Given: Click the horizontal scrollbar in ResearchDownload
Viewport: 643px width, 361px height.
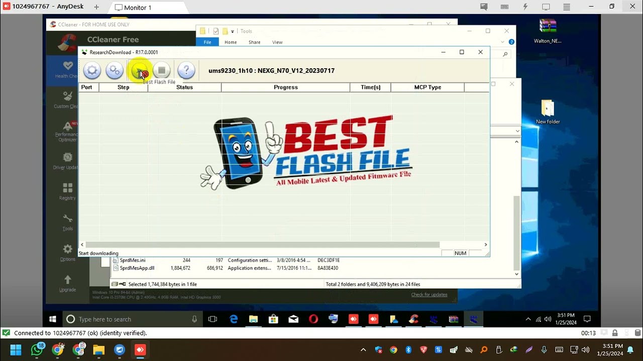Looking at the screenshot, I should 263,245.
